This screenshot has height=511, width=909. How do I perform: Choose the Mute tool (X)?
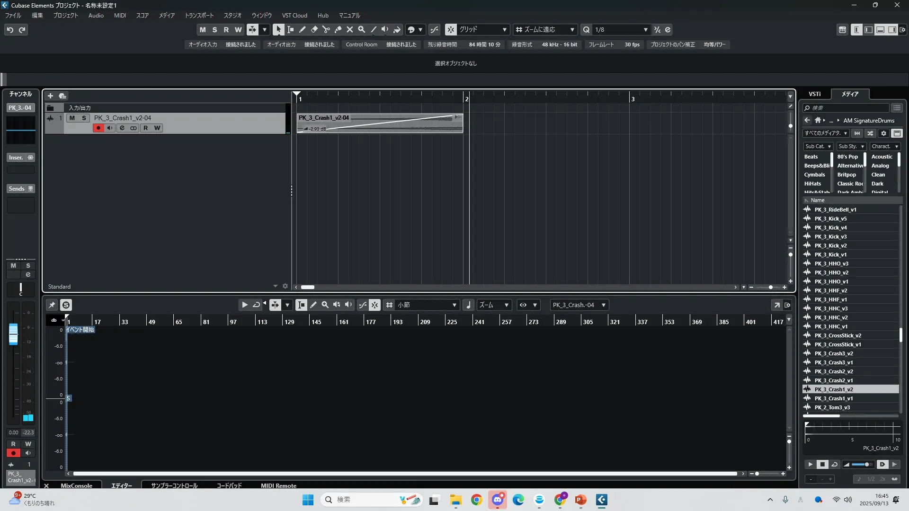pos(349,30)
